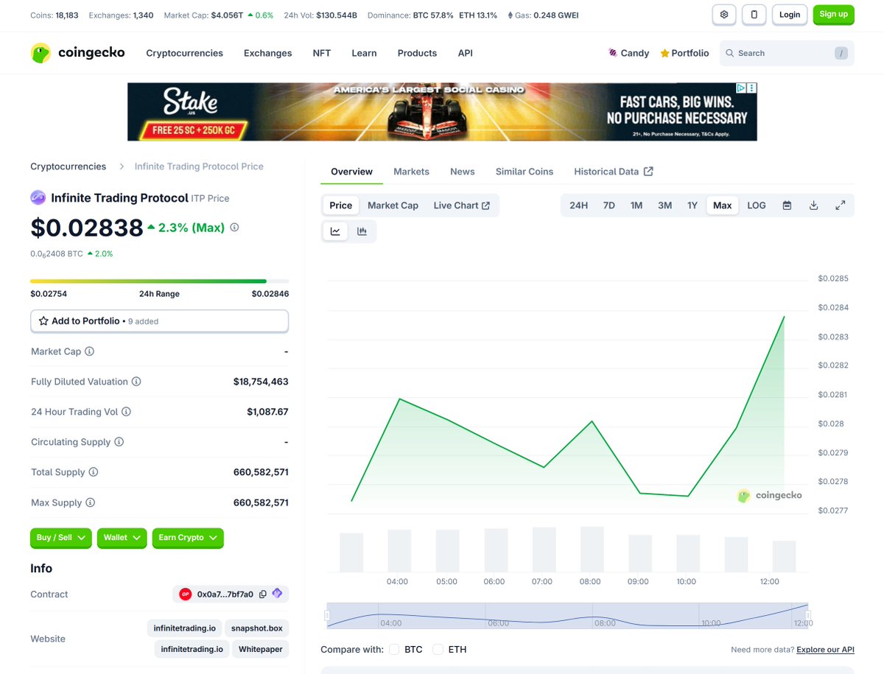
Task: Click the 24h Range progress bar
Action: 159,281
